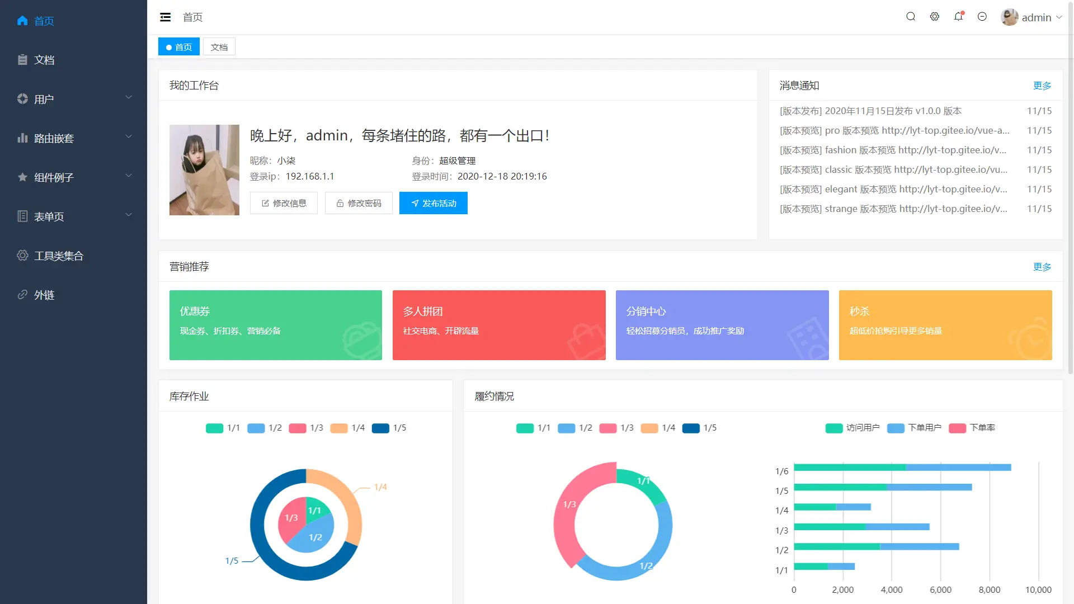Expand the 用户 sidebar submenu
This screenshot has width=1074, height=604.
pyautogui.click(x=73, y=99)
